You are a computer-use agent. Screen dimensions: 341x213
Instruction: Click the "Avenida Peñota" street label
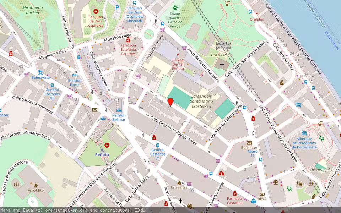tap(155, 47)
